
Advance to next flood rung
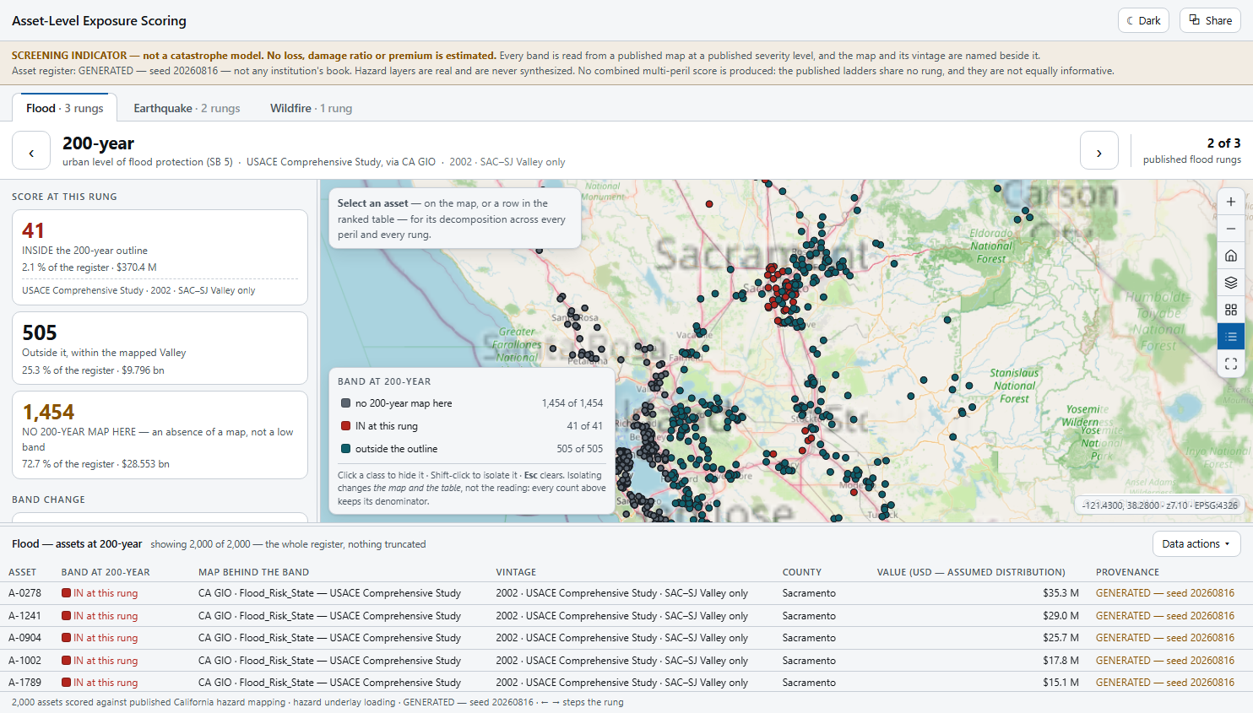[1098, 151]
